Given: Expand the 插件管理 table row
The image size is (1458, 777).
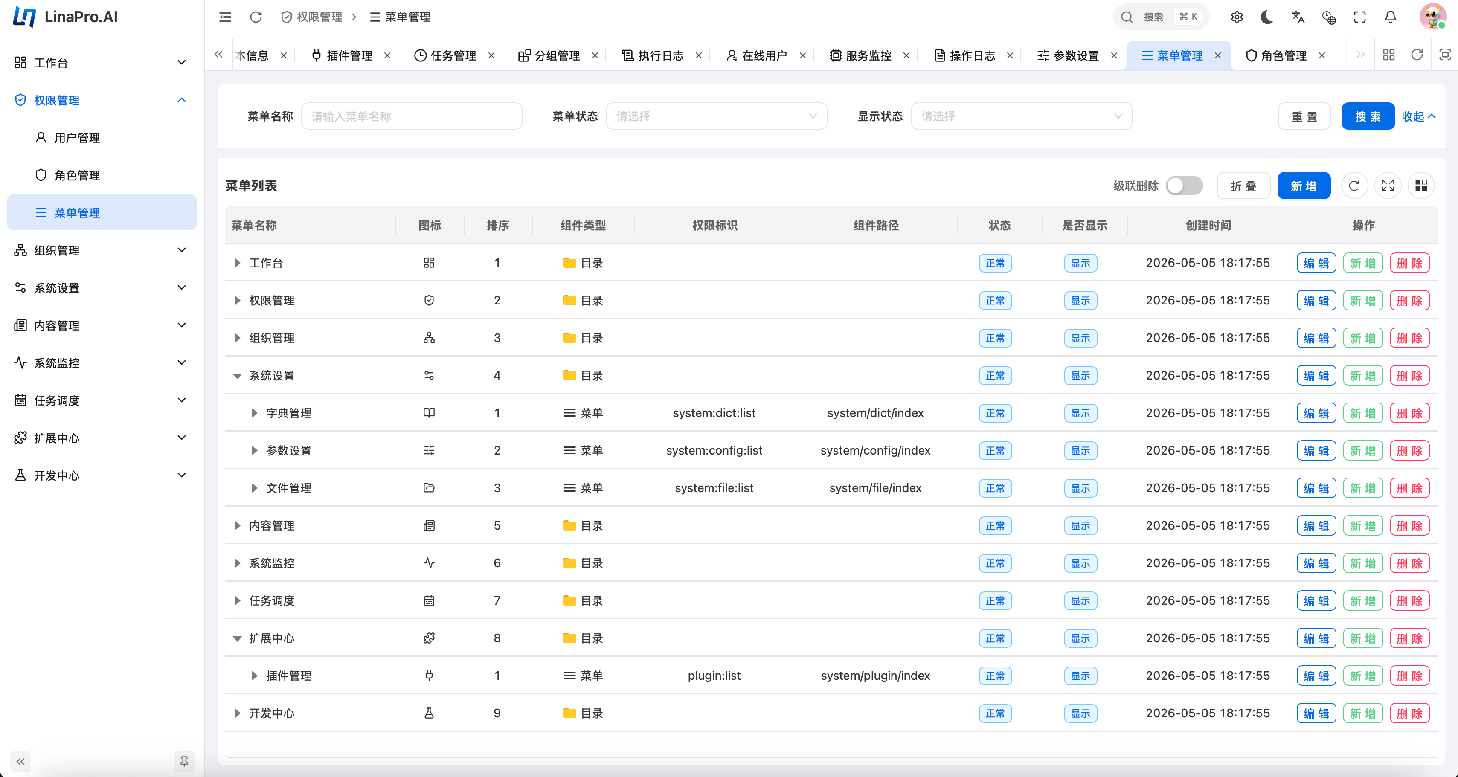Looking at the screenshot, I should tap(254, 676).
